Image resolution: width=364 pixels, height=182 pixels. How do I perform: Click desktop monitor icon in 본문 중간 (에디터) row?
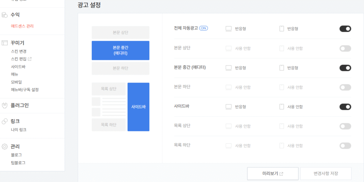coord(229,68)
